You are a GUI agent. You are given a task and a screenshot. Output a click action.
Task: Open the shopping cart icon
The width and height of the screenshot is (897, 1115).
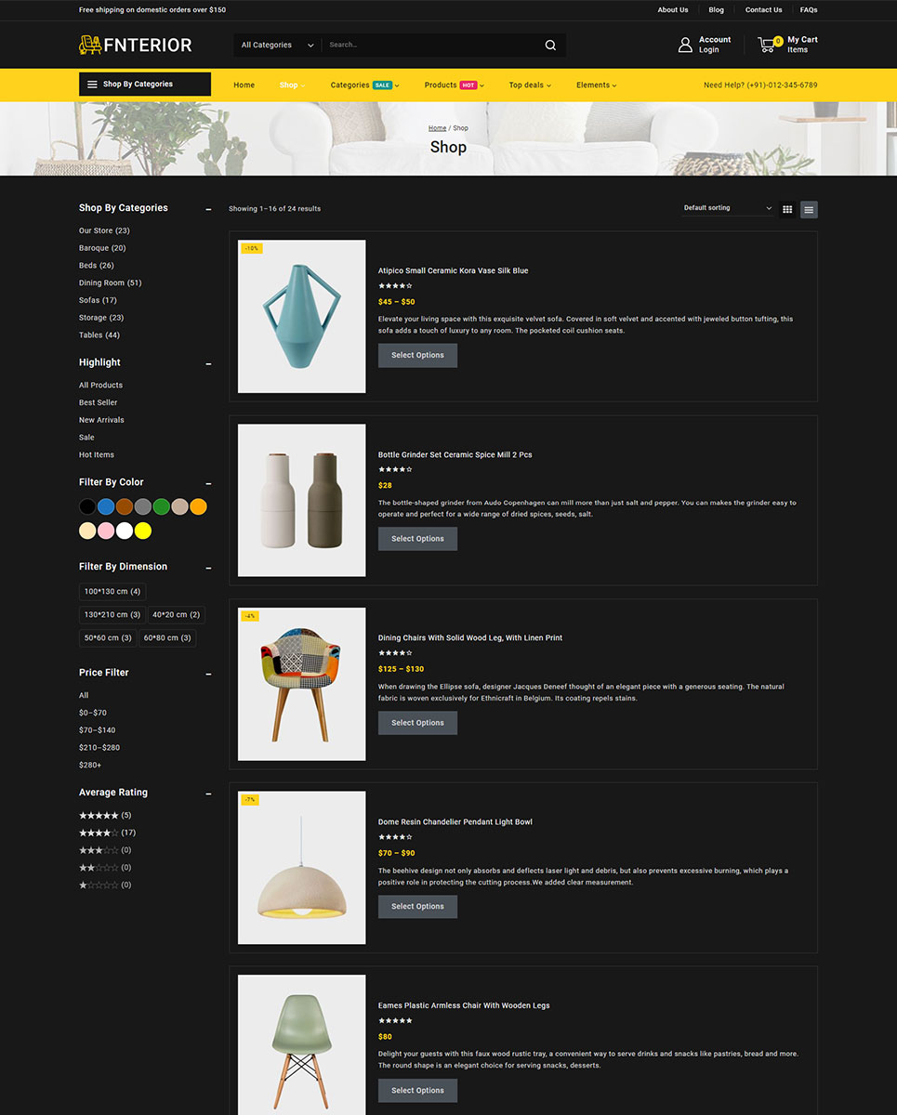(x=768, y=45)
